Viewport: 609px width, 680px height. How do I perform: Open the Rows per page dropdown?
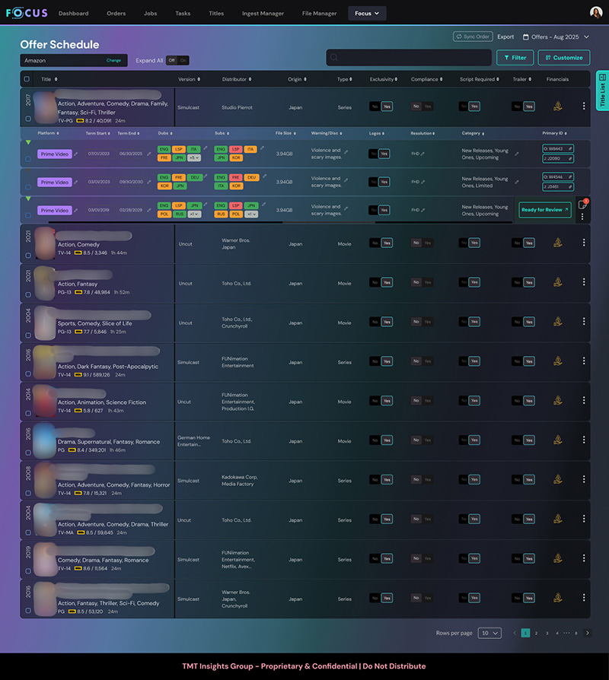489,633
